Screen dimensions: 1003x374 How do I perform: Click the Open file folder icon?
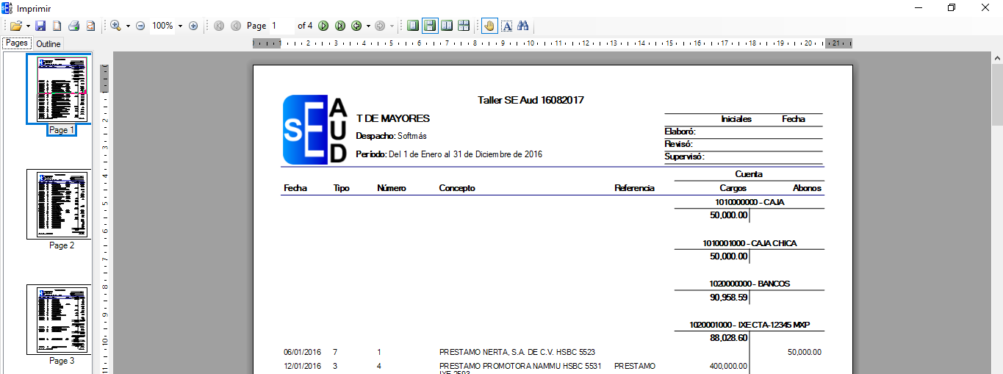pyautogui.click(x=15, y=26)
